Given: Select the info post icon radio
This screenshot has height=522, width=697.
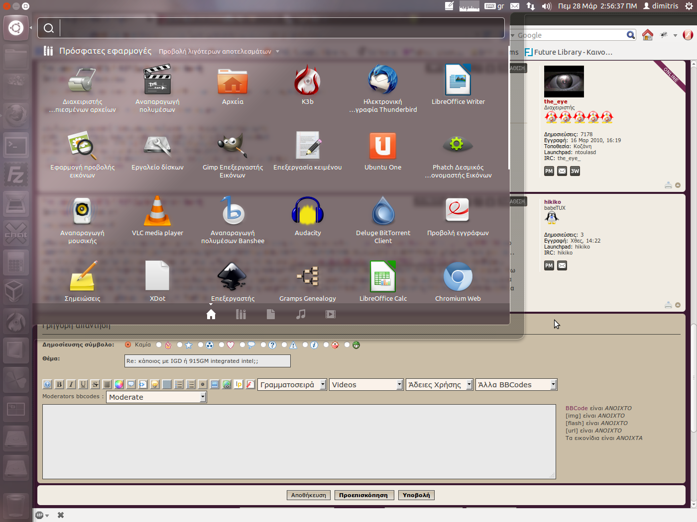Looking at the screenshot, I should (x=305, y=345).
